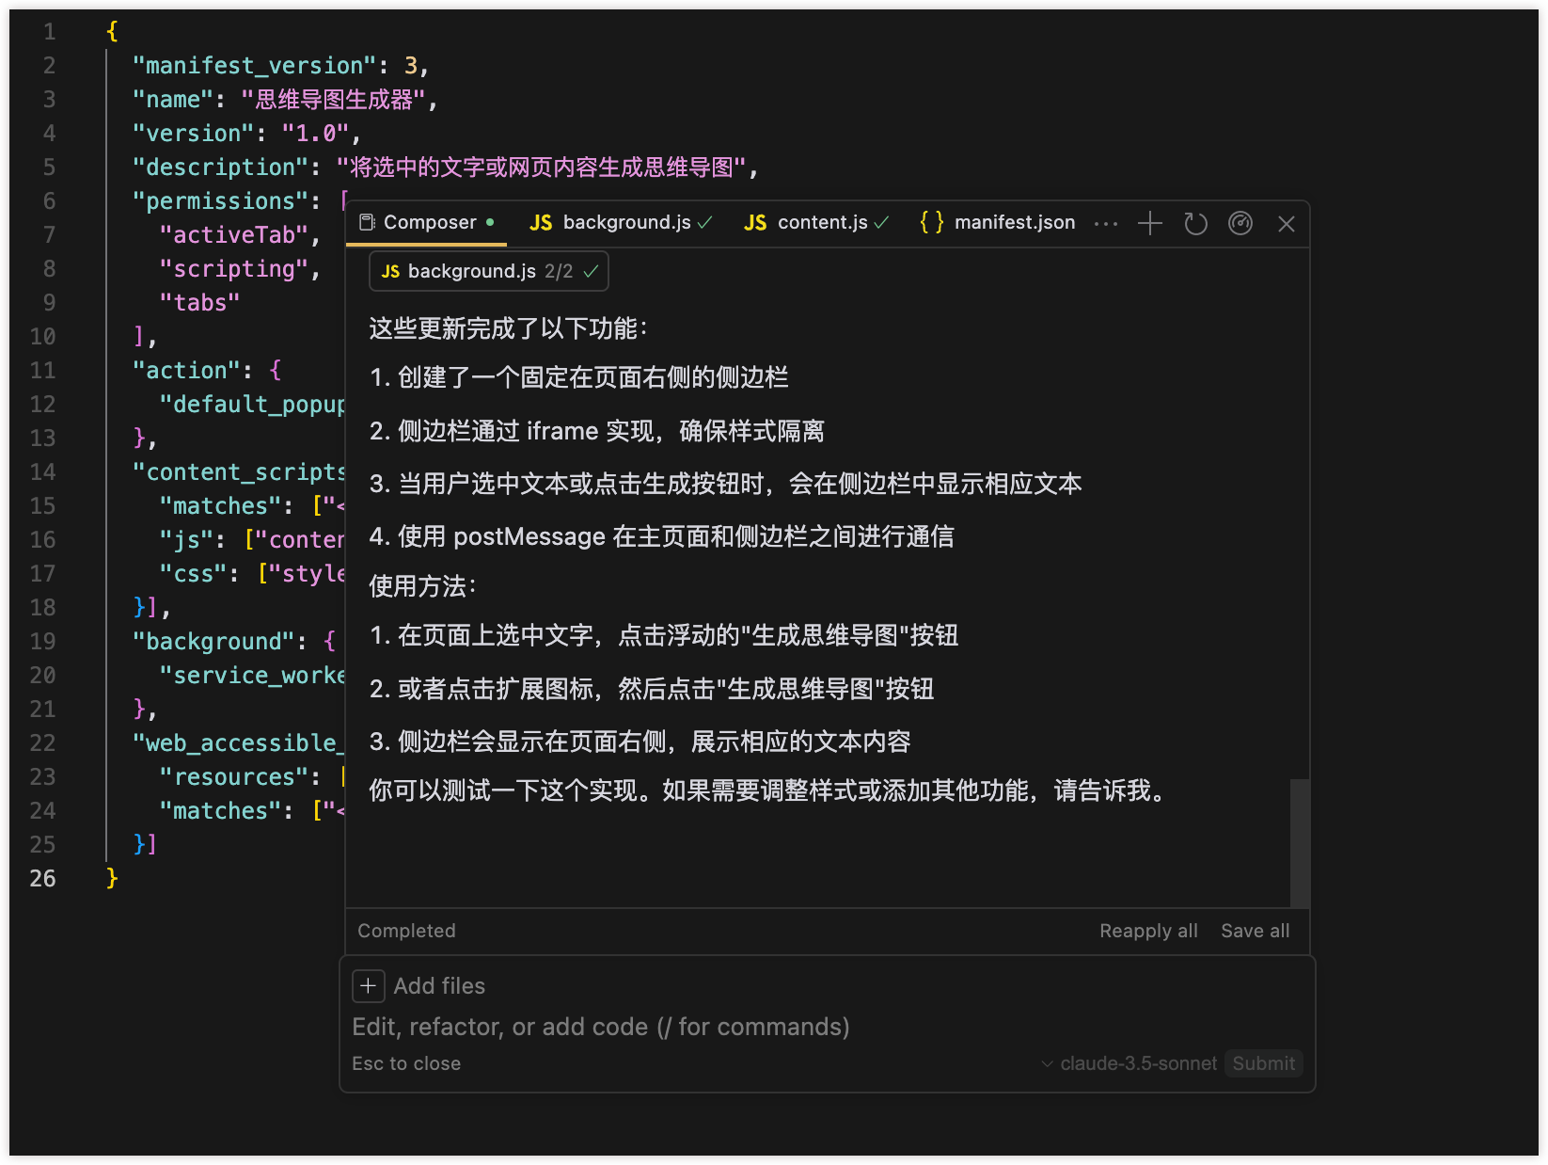The width and height of the screenshot is (1548, 1165).
Task: Click line number 26 in the gutter
Action: 42,878
